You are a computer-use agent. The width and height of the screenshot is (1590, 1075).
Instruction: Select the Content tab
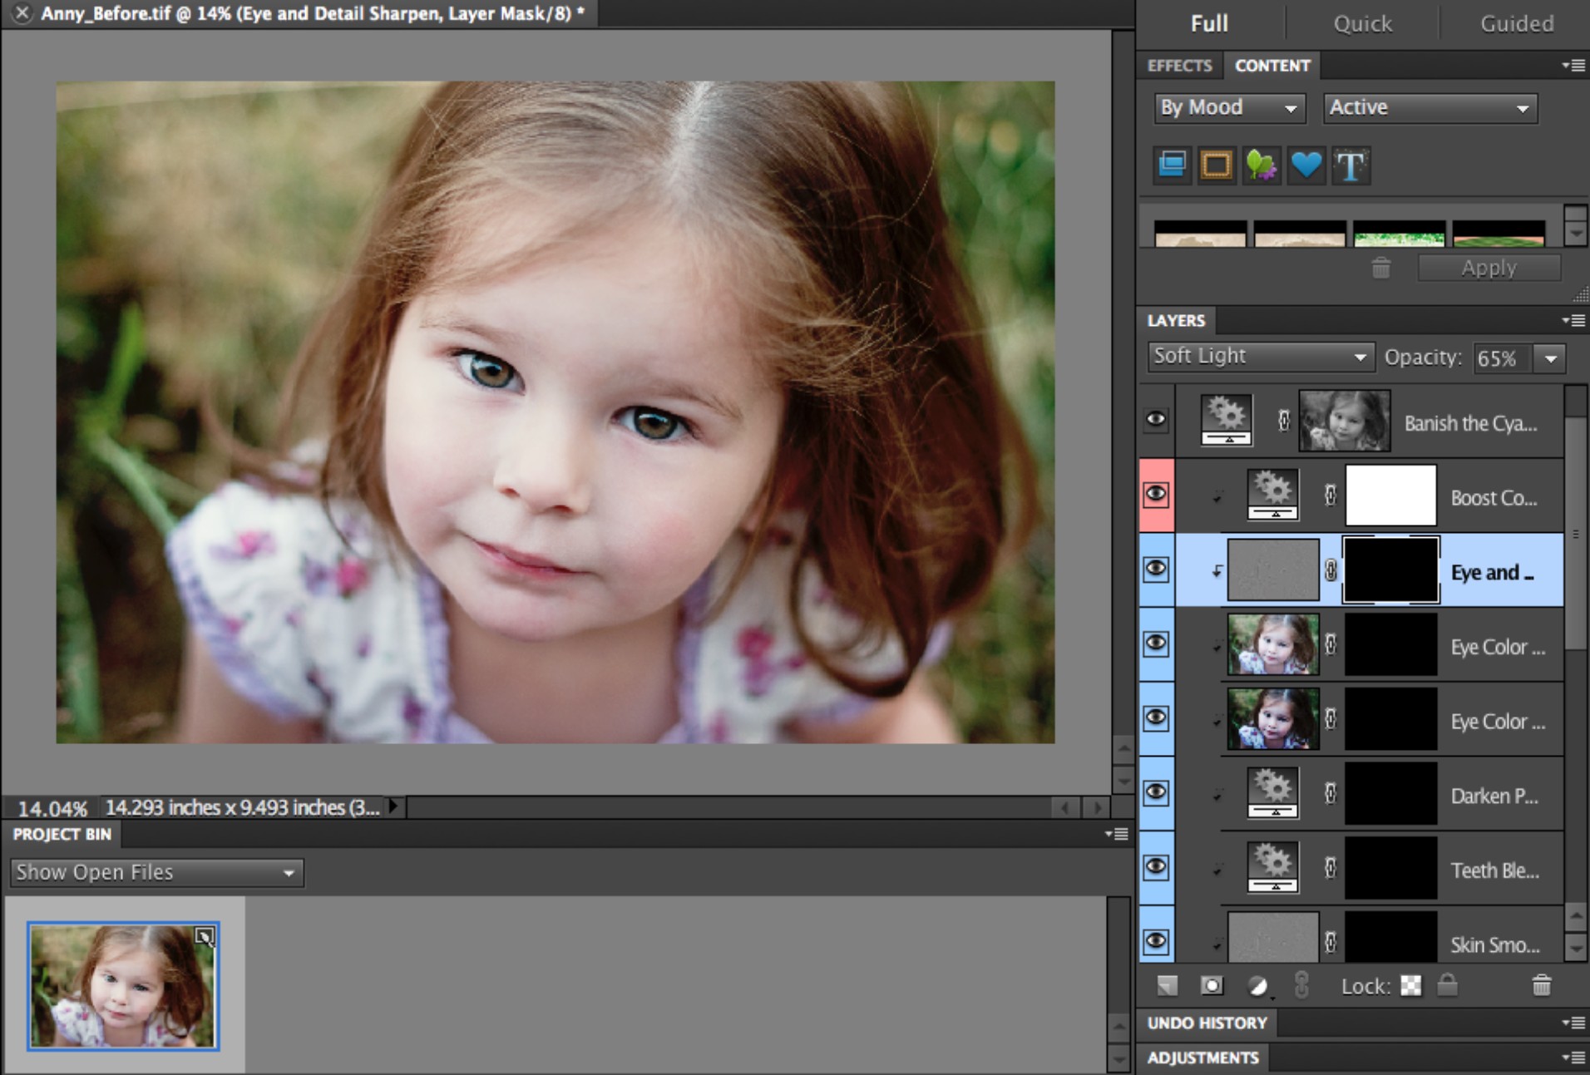click(x=1272, y=66)
